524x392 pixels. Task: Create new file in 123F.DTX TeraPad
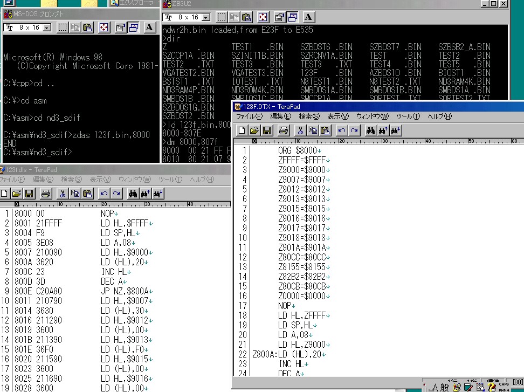242,130
